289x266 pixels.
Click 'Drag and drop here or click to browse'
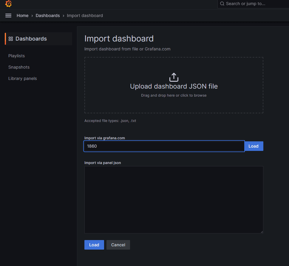tap(174, 95)
